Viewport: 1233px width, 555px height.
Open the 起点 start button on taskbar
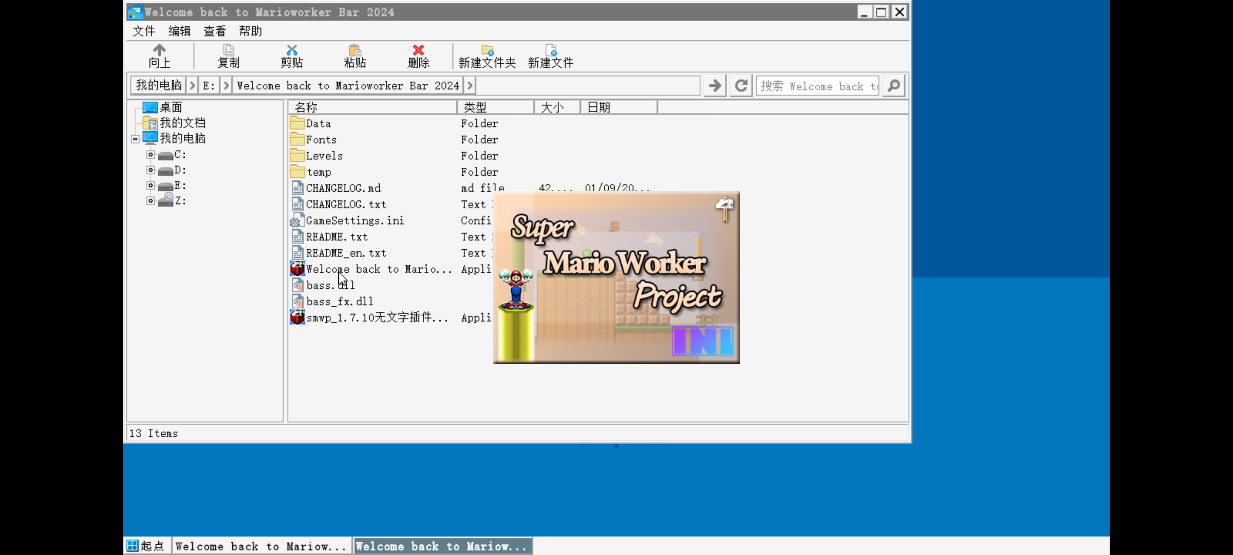(x=147, y=546)
